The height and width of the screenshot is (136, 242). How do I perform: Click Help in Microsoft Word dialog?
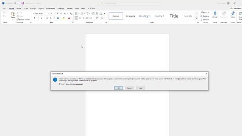140,88
